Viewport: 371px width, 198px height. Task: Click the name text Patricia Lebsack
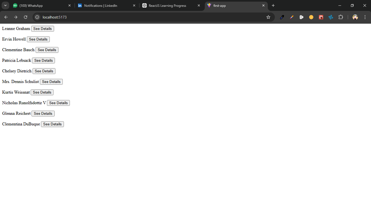(x=17, y=60)
